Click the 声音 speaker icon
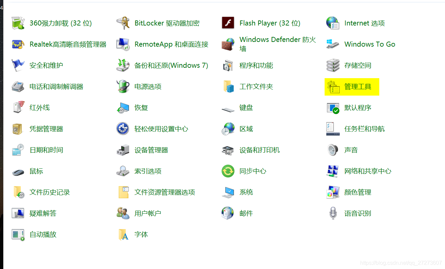This screenshot has width=445, height=269. (x=333, y=150)
